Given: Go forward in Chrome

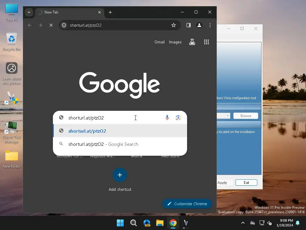Looking at the screenshot, I should 40,25.
